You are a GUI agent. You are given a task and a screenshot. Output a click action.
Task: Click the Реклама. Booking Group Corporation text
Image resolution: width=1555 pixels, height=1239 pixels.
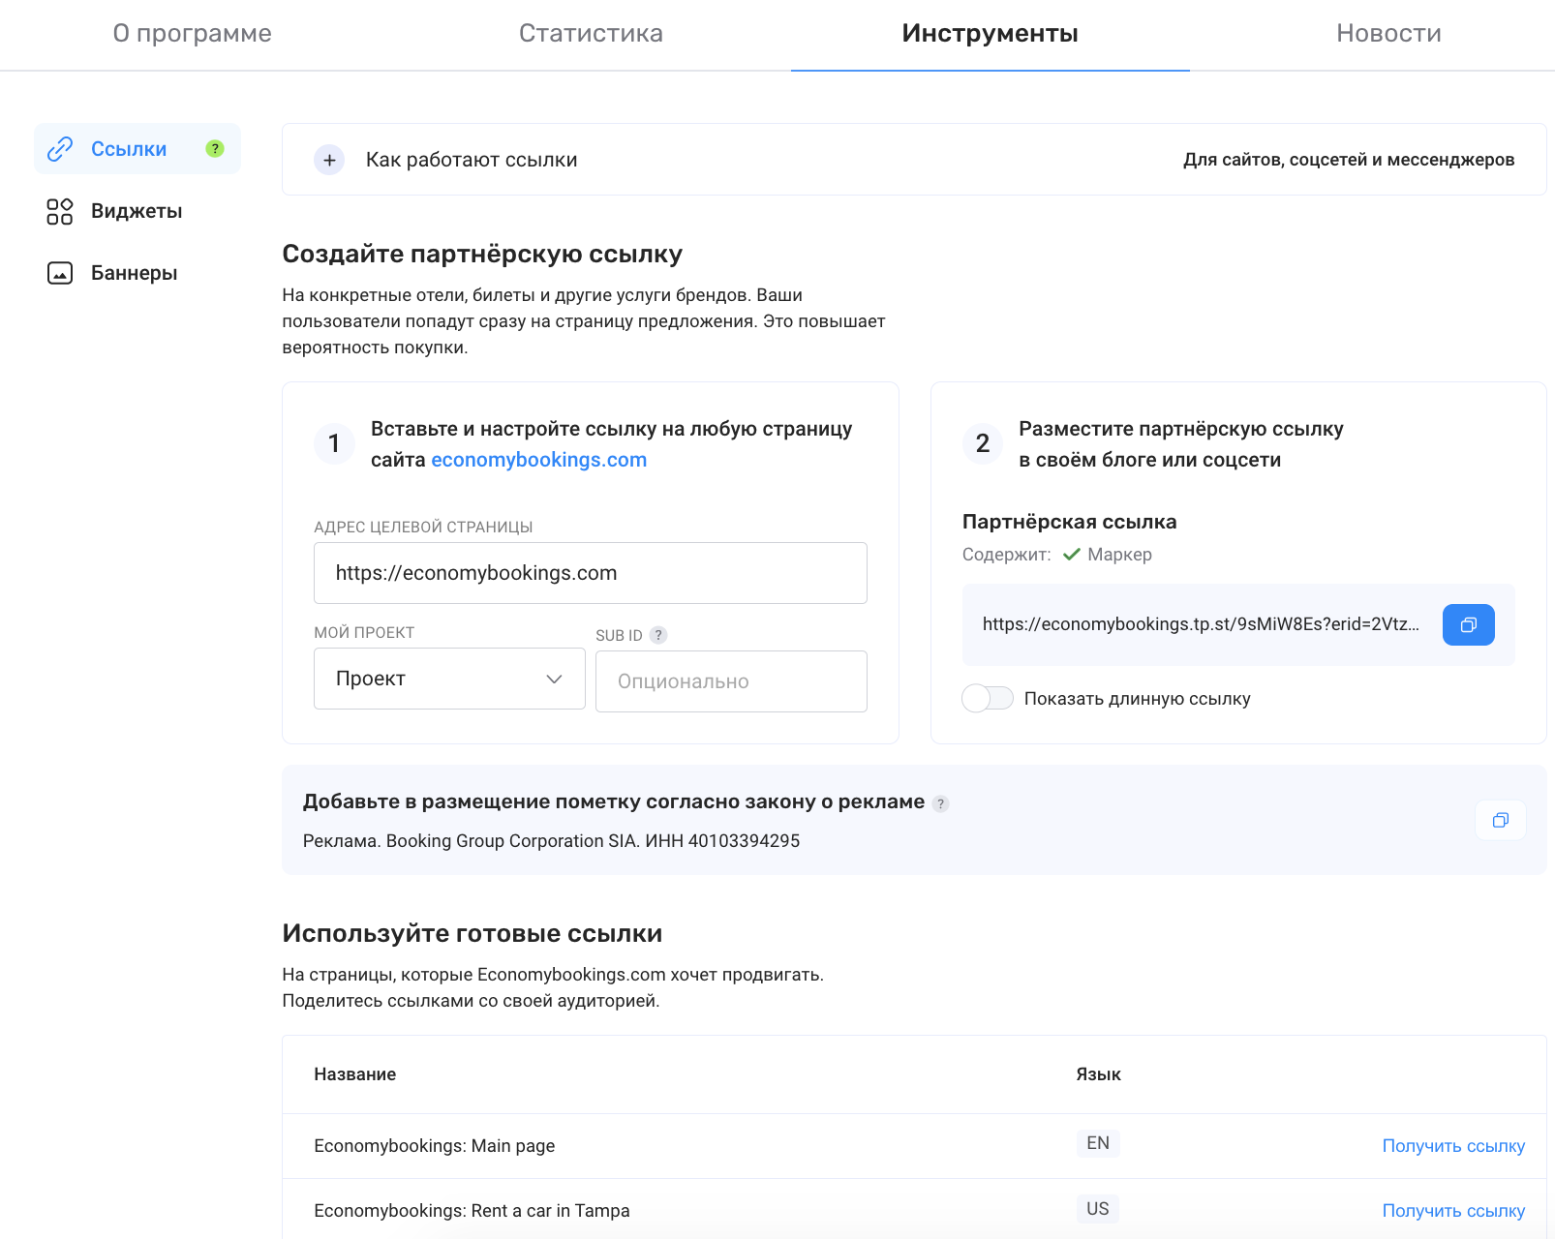(x=551, y=841)
